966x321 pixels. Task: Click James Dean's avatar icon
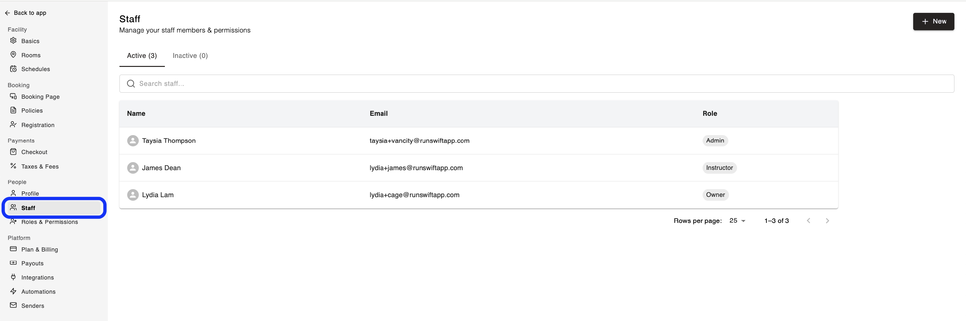pyautogui.click(x=133, y=168)
